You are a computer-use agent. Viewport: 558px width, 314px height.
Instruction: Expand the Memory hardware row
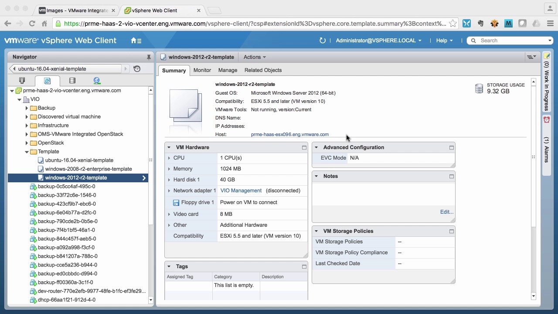pos(169,169)
